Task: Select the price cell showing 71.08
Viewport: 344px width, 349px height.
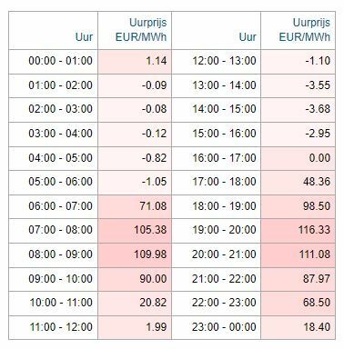Action: point(135,207)
